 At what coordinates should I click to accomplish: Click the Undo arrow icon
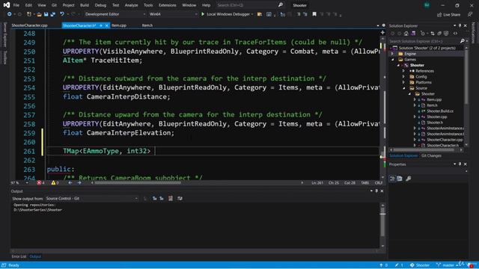[62, 14]
